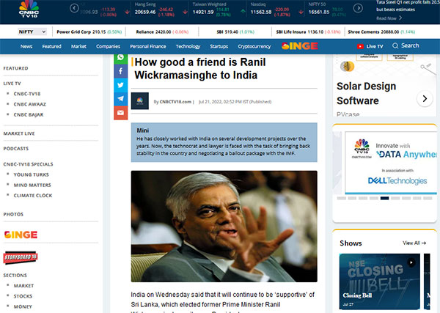The image size is (440, 313).
Task: Share article on Telegram
Action: pos(121,99)
